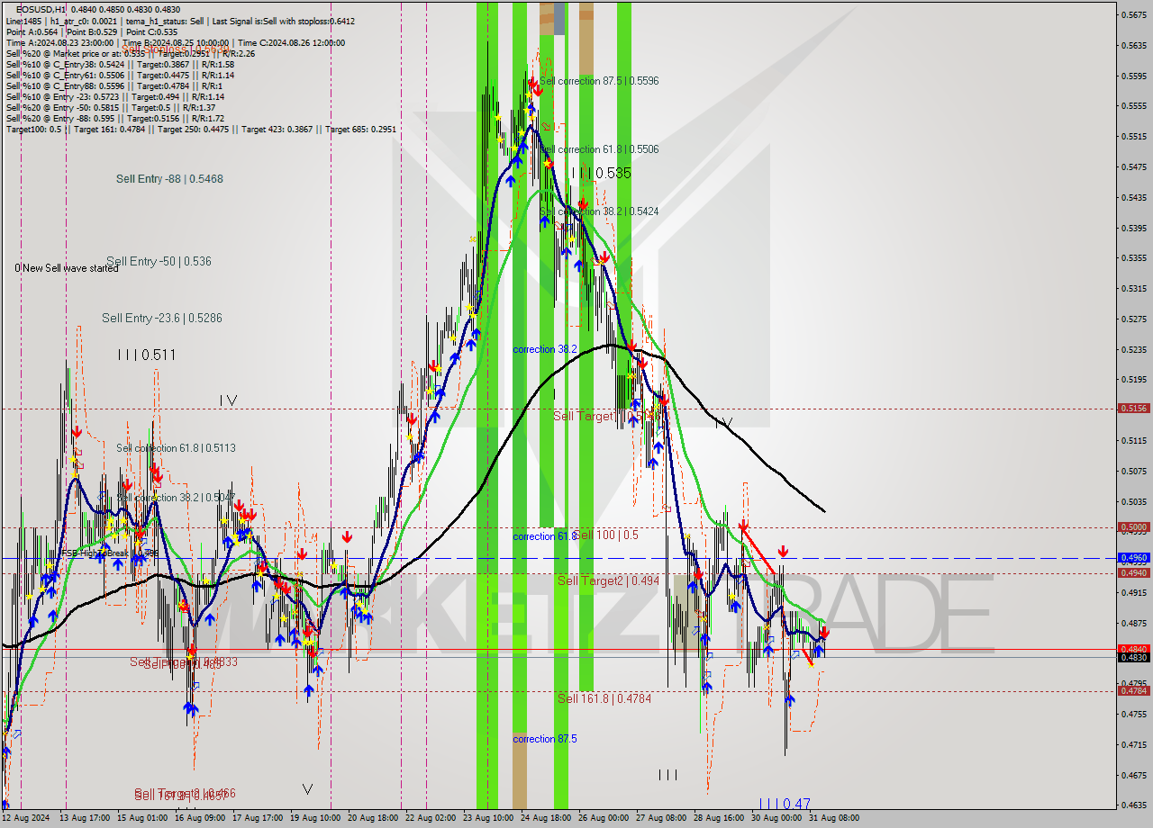1153x828 pixels.
Task: Click the '15 Aug 01:00' time label
Action: coord(141,818)
